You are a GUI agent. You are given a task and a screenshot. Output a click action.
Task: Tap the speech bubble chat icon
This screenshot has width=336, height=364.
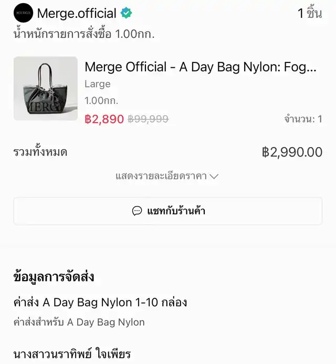click(137, 211)
